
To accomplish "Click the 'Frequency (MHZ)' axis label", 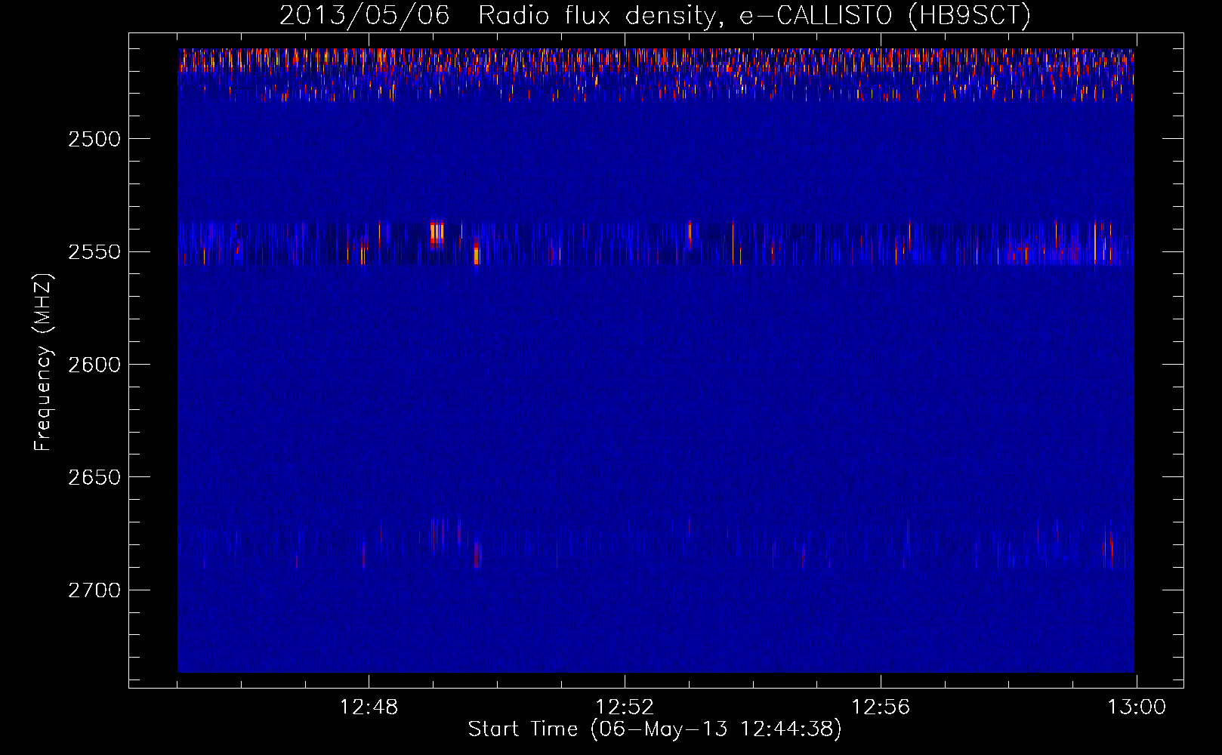I will (x=43, y=362).
